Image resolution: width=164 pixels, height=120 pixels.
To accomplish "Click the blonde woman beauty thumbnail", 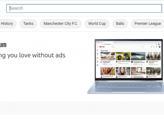I will point(123,71).
